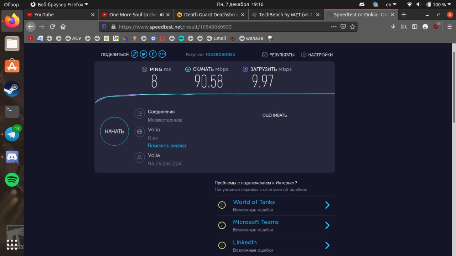456x256 pixels.
Task: Open Веб-браузер Firefox app menu
Action: pyautogui.click(x=59, y=5)
